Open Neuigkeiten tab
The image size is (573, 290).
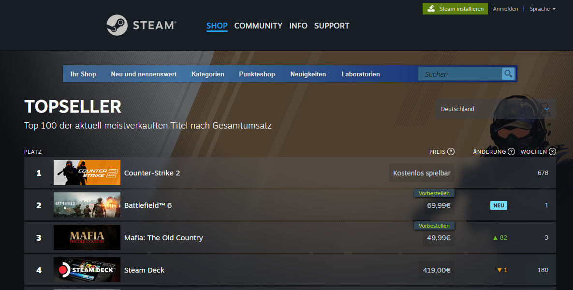coord(308,74)
